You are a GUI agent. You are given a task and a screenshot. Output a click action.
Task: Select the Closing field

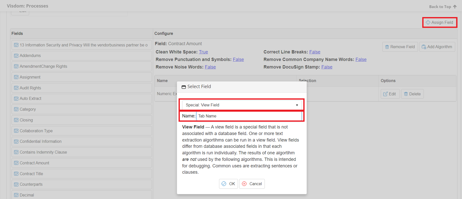click(81, 120)
